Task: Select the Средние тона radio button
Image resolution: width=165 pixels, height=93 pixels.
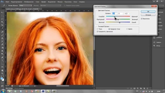Action: coord(109,29)
